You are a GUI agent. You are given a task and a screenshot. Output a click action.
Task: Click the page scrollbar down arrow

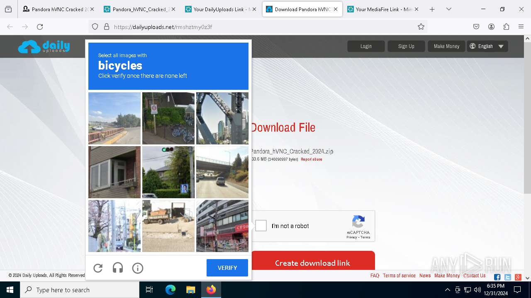[x=527, y=278]
